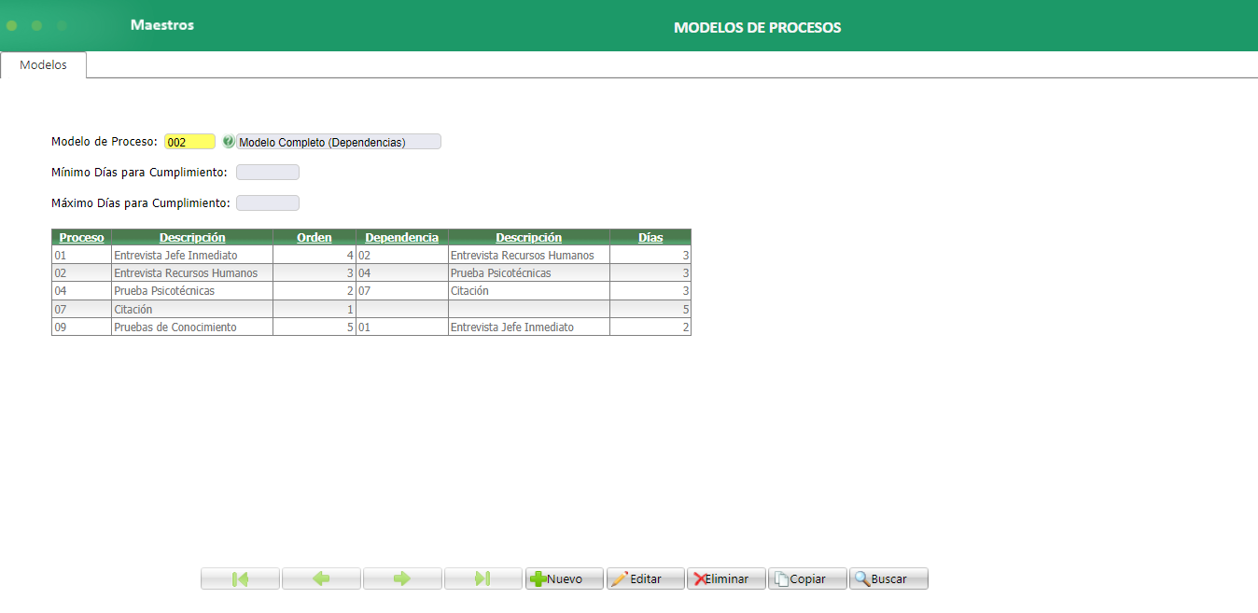This screenshot has height=613, width=1258.
Task: Focus the Mínimo Días para Cumplimiento field
Action: pos(267,173)
